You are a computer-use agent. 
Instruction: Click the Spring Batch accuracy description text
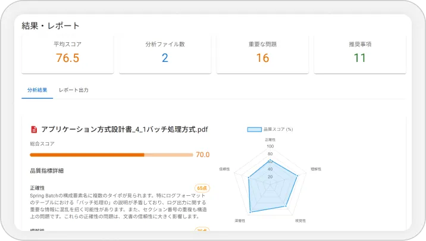[118, 206]
